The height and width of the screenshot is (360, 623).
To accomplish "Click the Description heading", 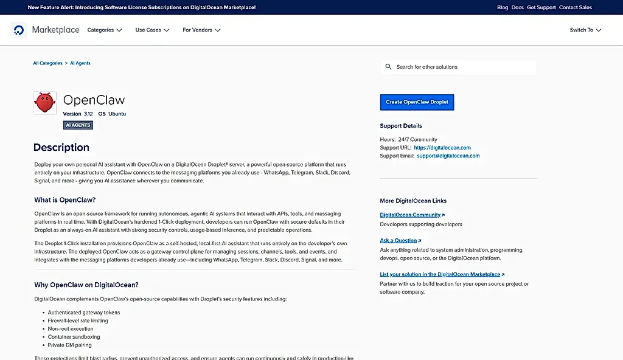I will point(61,147).
